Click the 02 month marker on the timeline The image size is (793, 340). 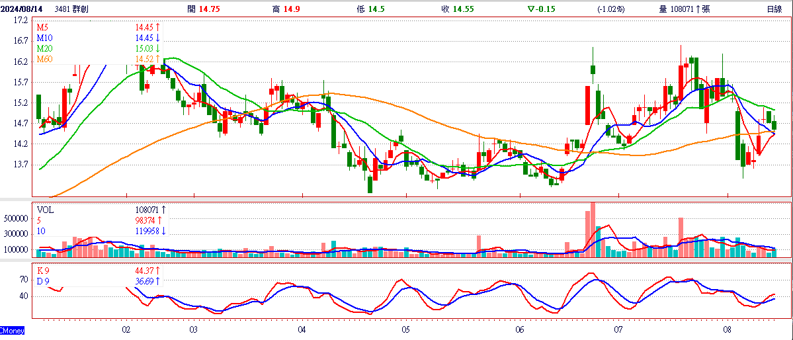coord(126,330)
